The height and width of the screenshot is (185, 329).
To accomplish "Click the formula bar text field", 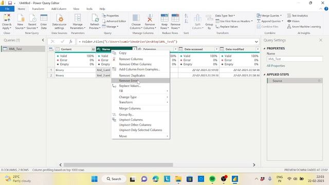I will pos(166,42).
